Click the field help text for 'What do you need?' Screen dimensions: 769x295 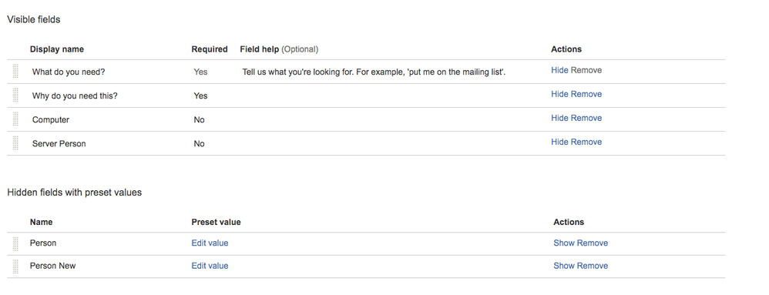(374, 72)
